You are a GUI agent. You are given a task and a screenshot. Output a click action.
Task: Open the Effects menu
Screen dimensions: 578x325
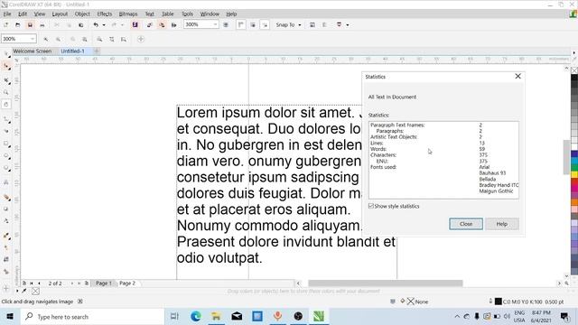[105, 14]
